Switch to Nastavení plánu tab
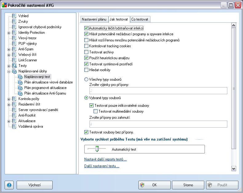The height and width of the screenshot is (193, 243). 94,19
